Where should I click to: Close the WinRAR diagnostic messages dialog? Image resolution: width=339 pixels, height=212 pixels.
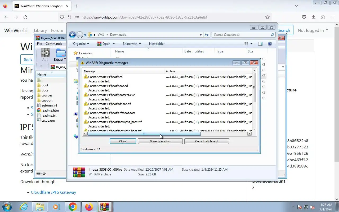[123, 141]
